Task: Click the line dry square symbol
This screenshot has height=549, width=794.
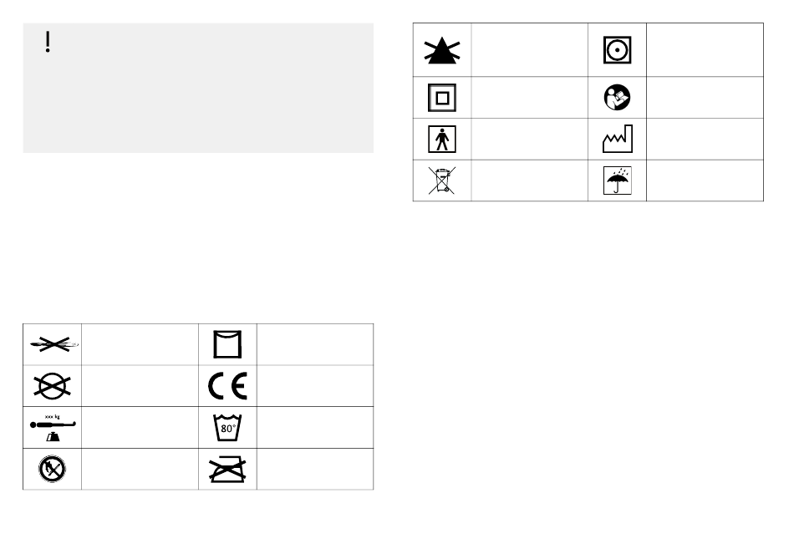Action: 227,344
